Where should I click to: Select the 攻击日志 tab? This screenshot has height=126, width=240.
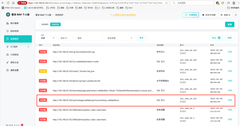(55, 25)
